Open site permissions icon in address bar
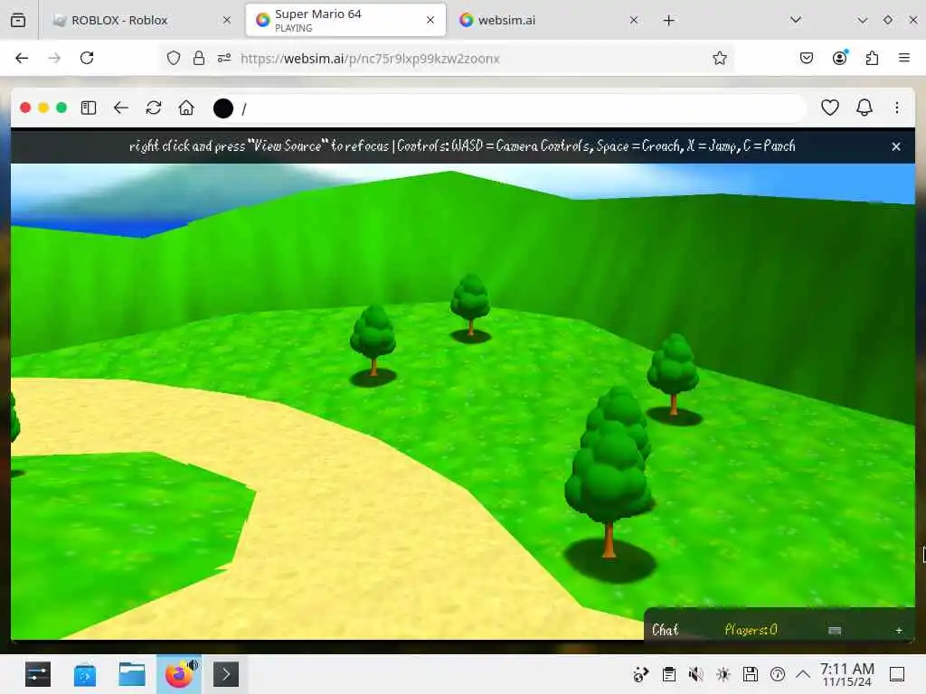This screenshot has height=694, width=926. [x=224, y=58]
